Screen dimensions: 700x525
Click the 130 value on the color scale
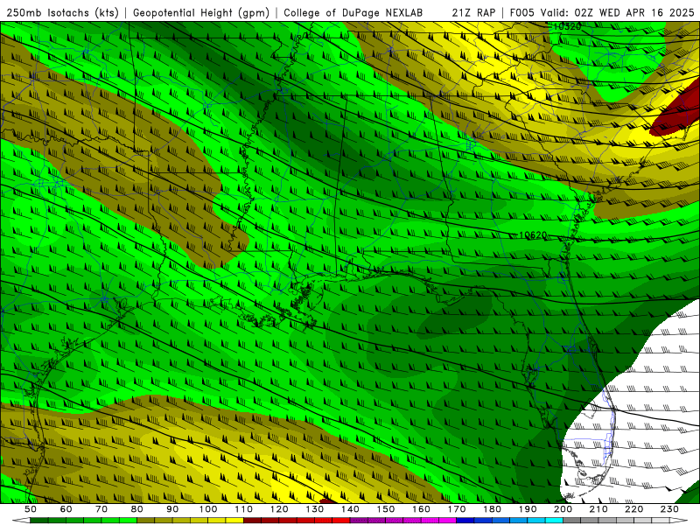pyautogui.click(x=315, y=509)
